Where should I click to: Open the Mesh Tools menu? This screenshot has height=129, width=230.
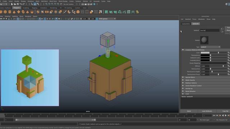pos(53,1)
